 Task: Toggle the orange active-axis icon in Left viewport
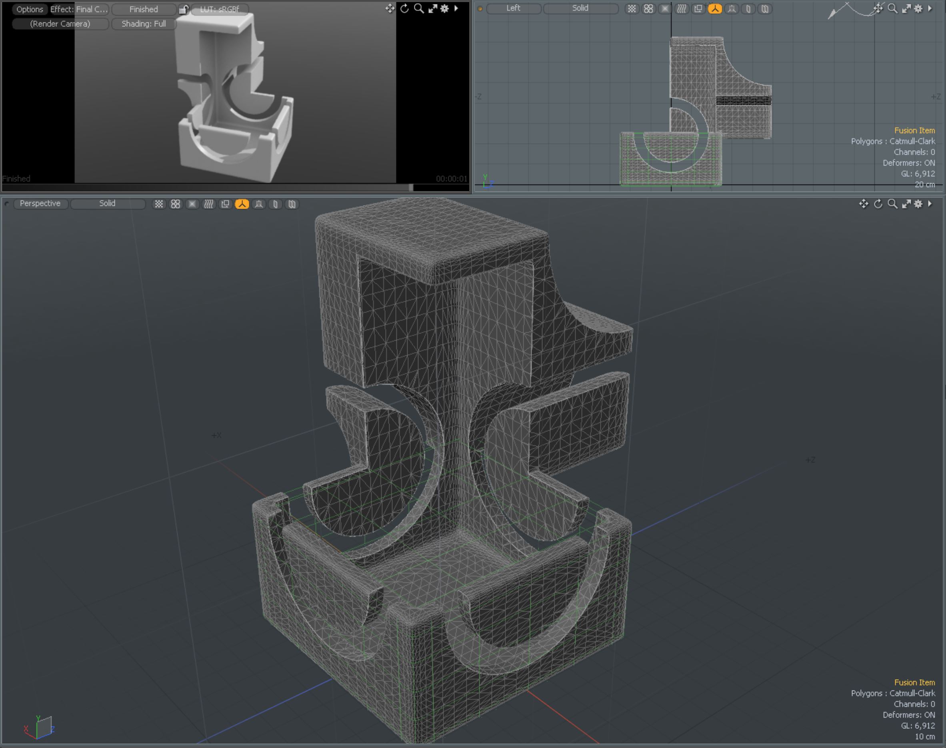pyautogui.click(x=715, y=9)
